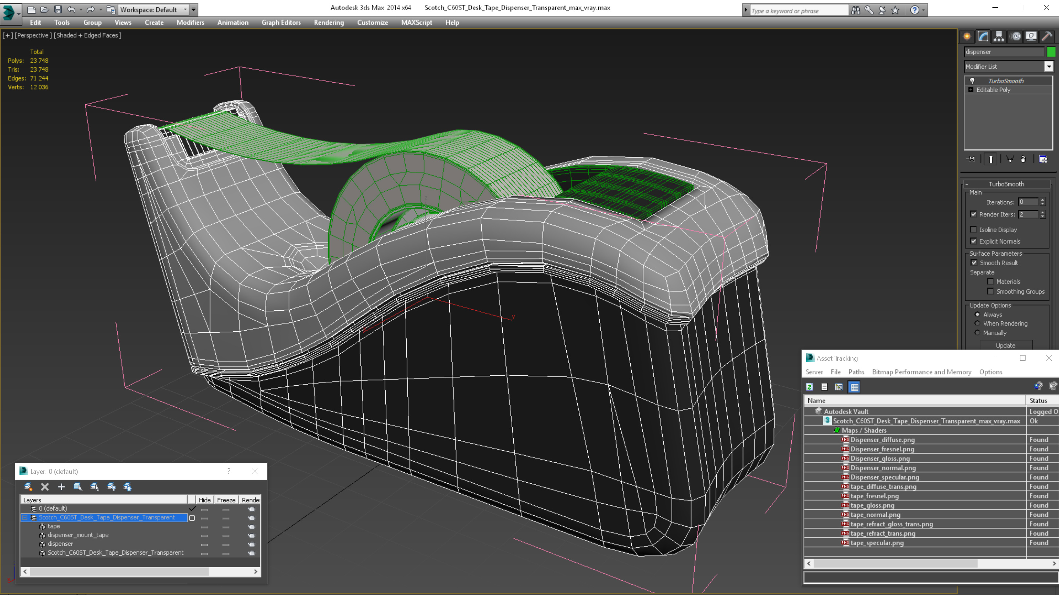Open the Graph Editors menu
The width and height of the screenshot is (1059, 595).
(x=281, y=22)
